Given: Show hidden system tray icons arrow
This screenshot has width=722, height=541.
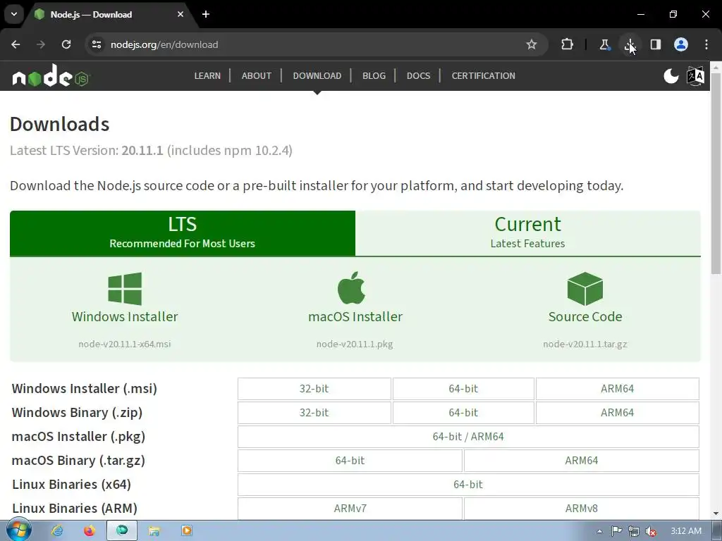Looking at the screenshot, I should (599, 531).
